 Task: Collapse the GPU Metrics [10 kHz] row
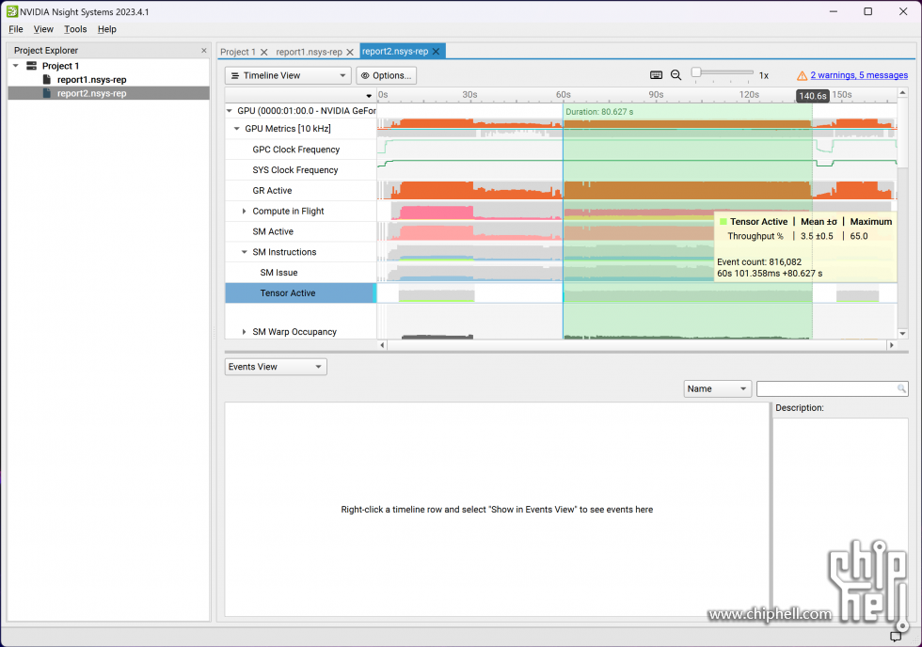[x=237, y=129]
